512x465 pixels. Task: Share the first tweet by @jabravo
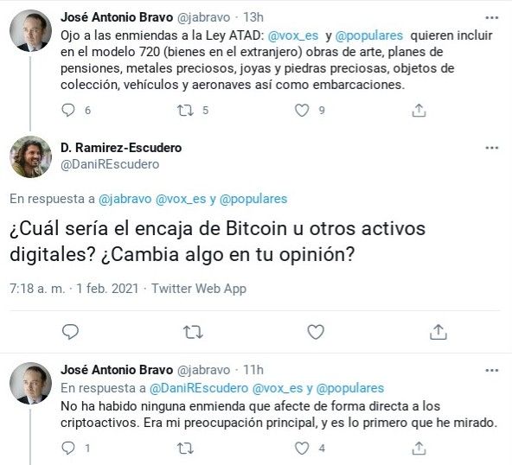(419, 111)
